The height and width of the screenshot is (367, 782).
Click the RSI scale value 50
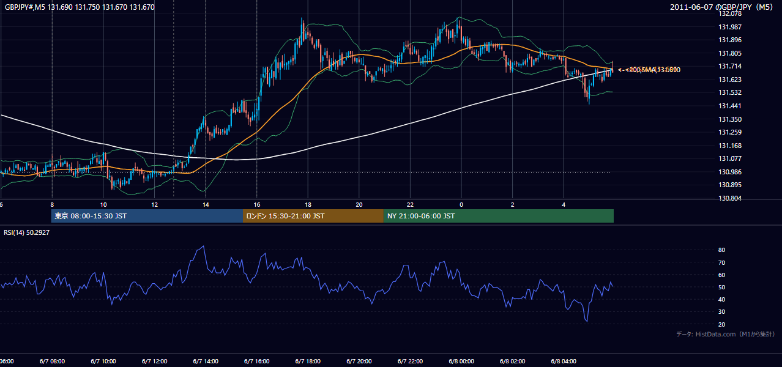(722, 287)
